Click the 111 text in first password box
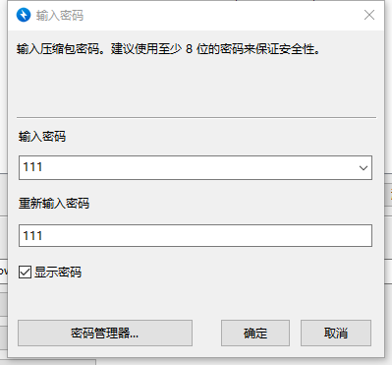 tap(32, 167)
